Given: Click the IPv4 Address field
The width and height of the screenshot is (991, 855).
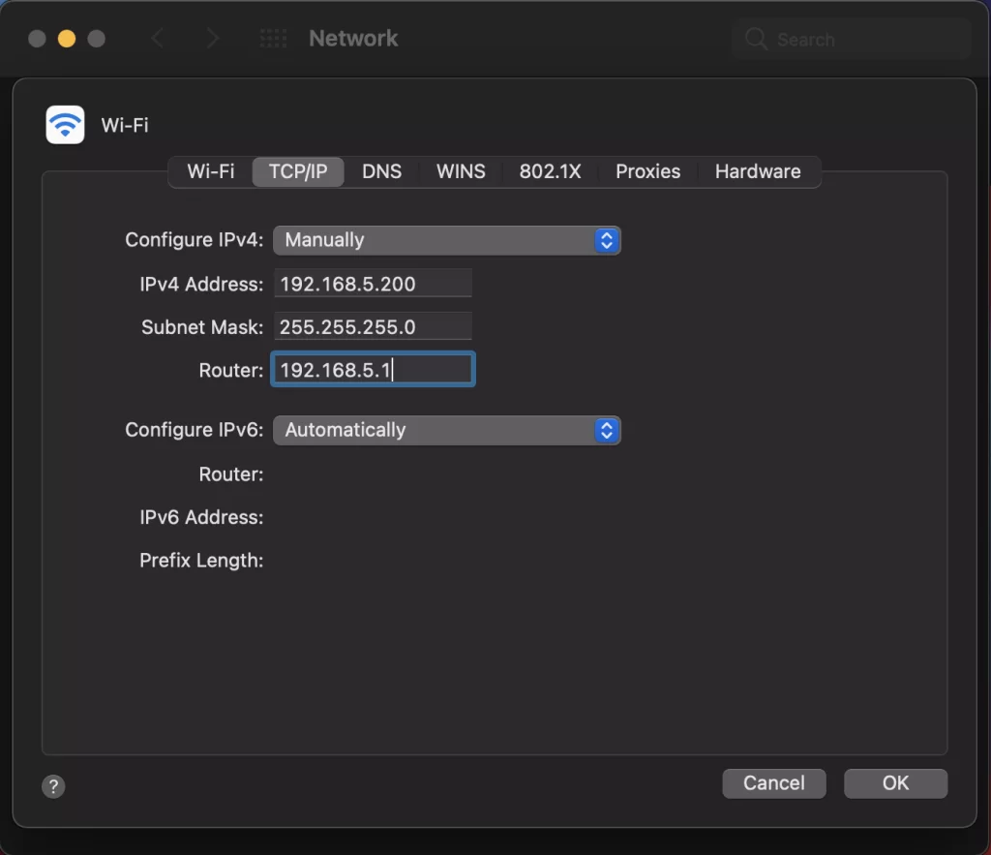Looking at the screenshot, I should pyautogui.click(x=373, y=284).
